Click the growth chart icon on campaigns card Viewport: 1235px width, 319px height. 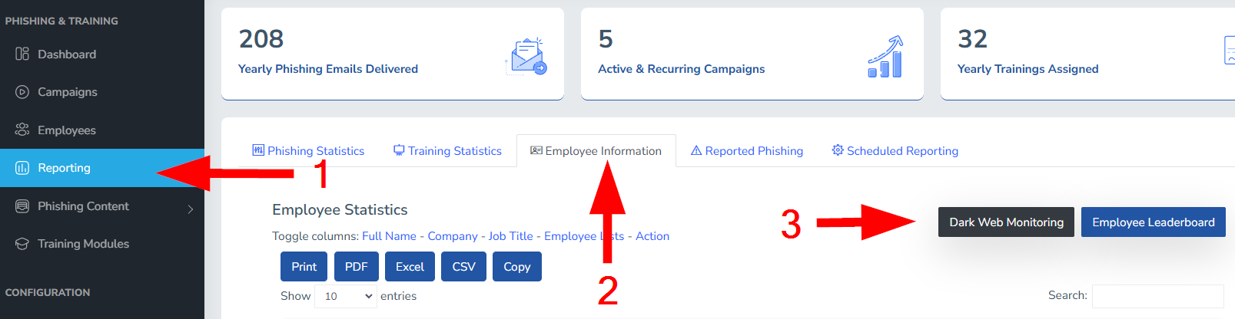click(x=885, y=57)
